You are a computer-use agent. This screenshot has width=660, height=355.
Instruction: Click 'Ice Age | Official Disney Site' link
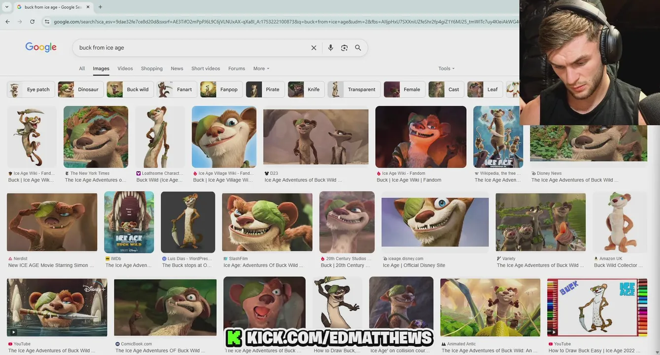tap(414, 265)
